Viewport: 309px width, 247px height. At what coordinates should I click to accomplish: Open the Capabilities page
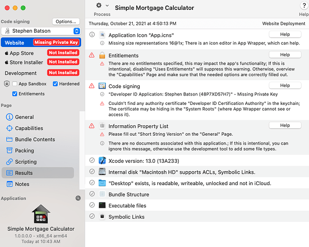tap(38, 128)
